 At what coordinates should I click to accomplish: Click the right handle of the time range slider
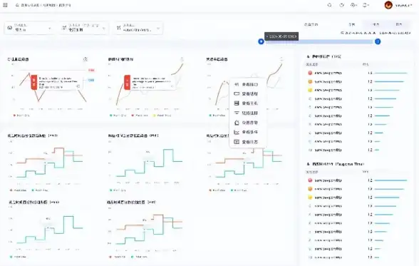pyautogui.click(x=378, y=41)
